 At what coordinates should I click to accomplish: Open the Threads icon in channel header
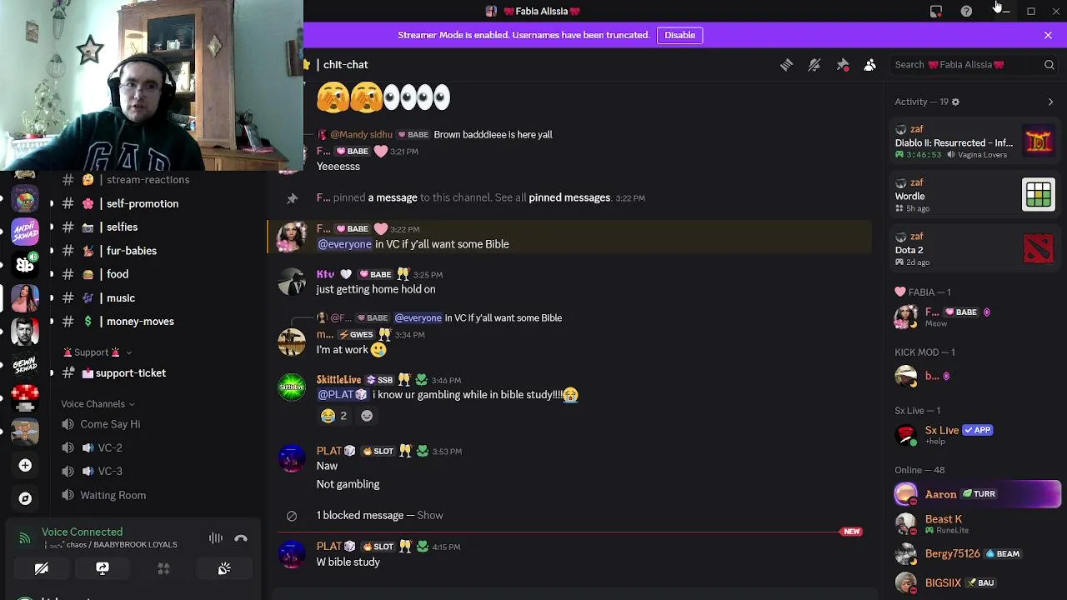786,65
